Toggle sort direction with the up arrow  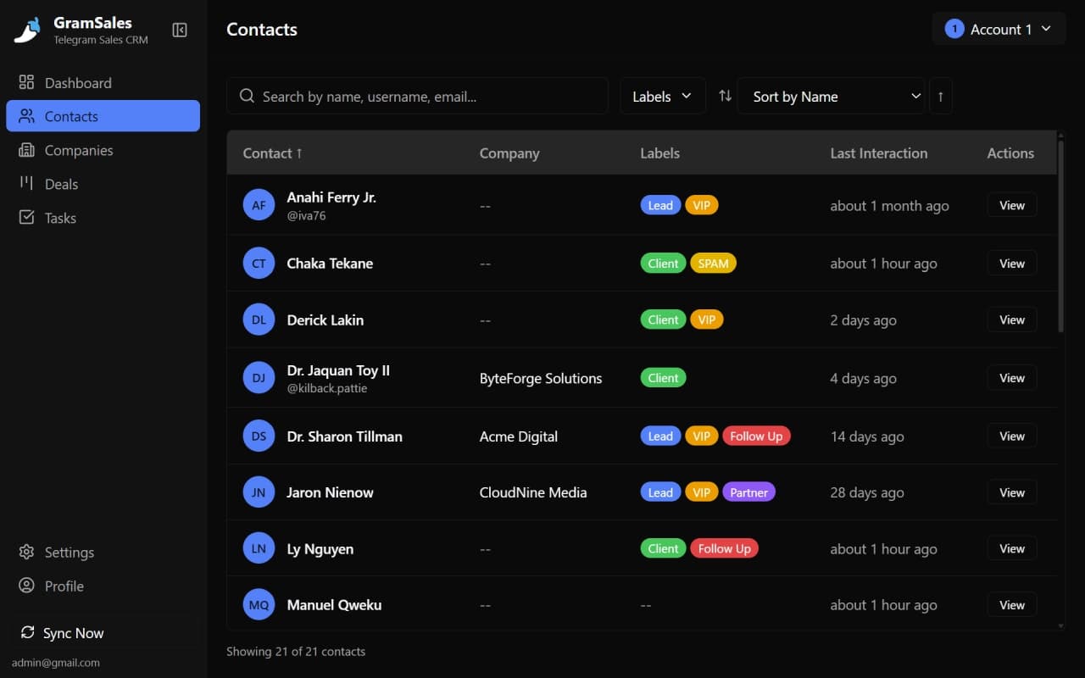point(941,96)
